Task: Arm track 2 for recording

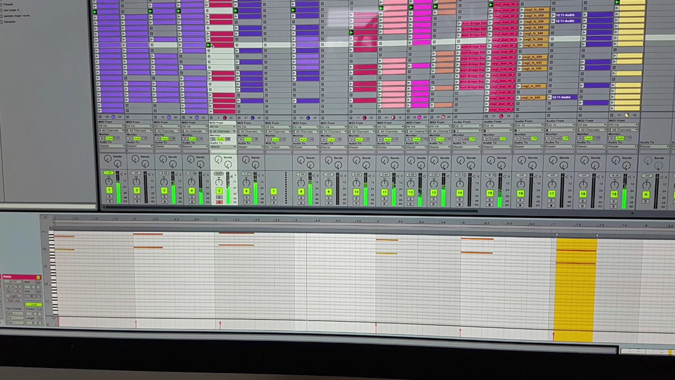Action: (137, 202)
